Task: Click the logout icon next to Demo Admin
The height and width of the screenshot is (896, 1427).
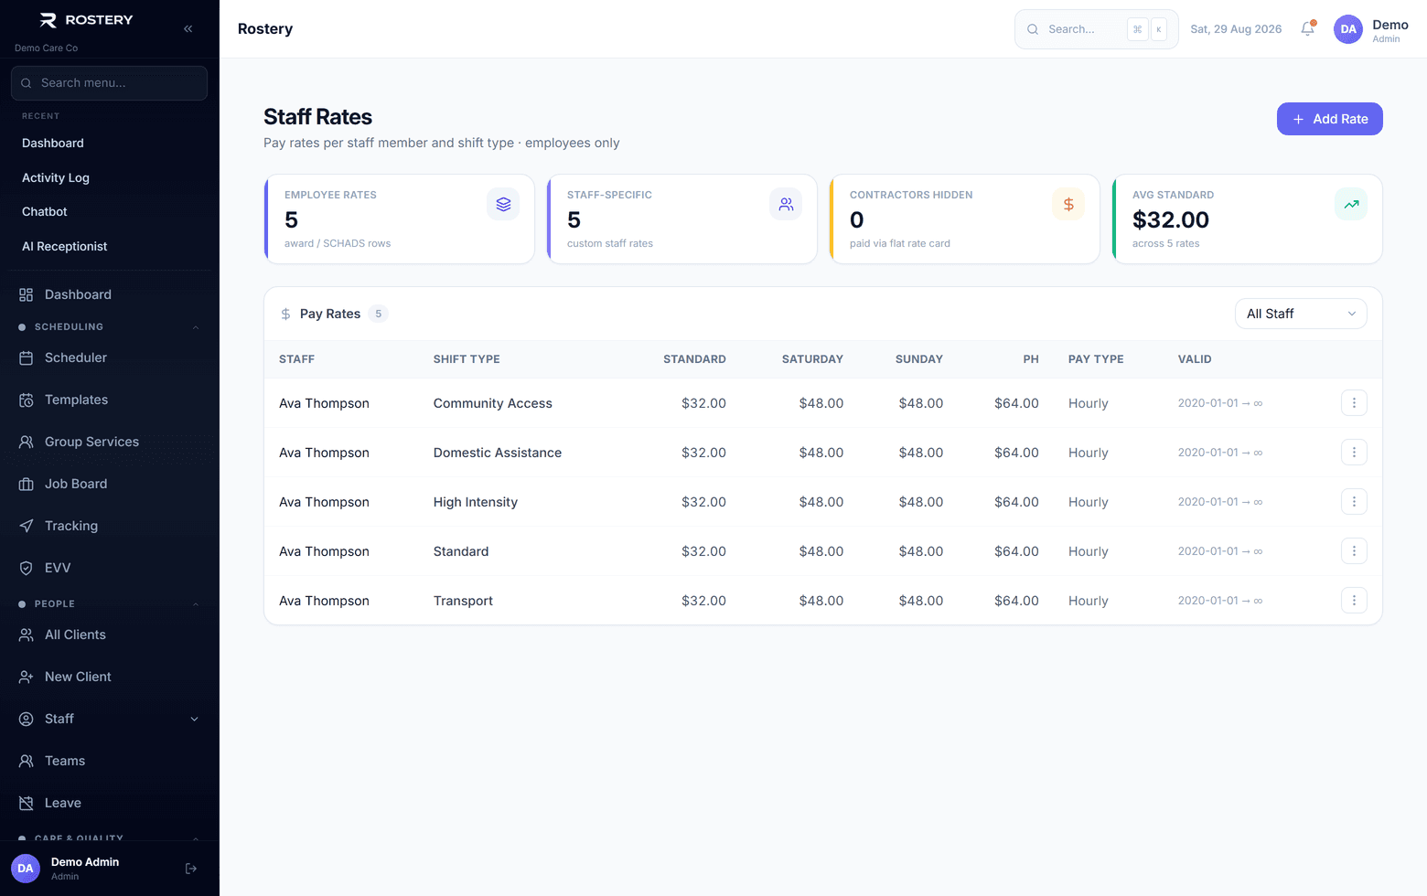Action: pos(191,869)
